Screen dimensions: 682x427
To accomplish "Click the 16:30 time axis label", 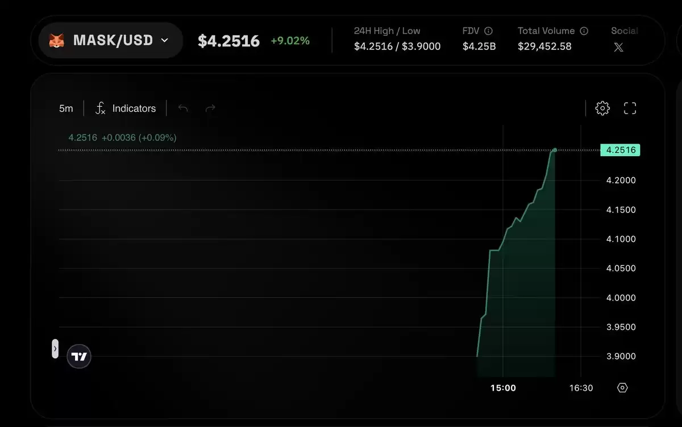I will click(581, 388).
